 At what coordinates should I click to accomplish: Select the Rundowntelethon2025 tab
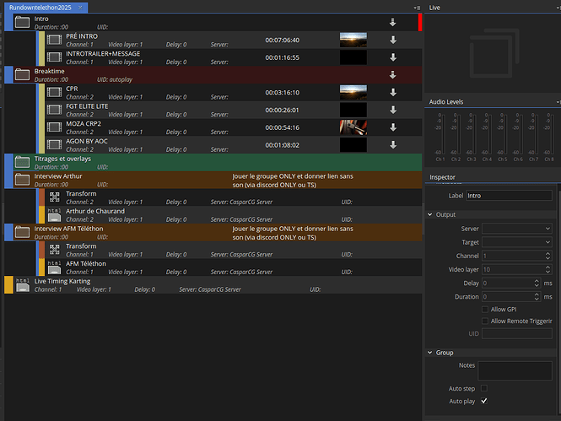click(x=40, y=7)
